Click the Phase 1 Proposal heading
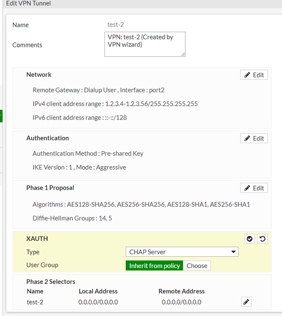The image size is (282, 316). 51,188
